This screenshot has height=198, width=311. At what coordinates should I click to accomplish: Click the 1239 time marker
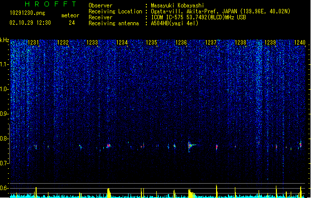(270, 43)
